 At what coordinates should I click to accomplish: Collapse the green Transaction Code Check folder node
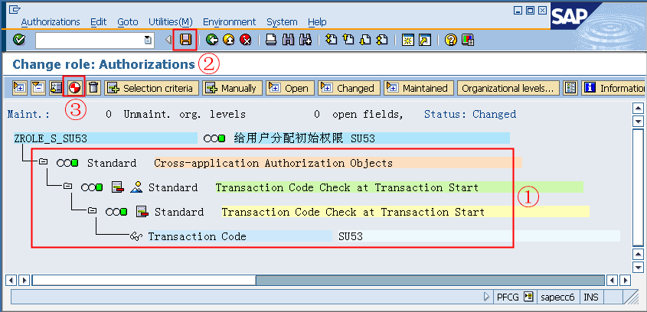tap(67, 187)
